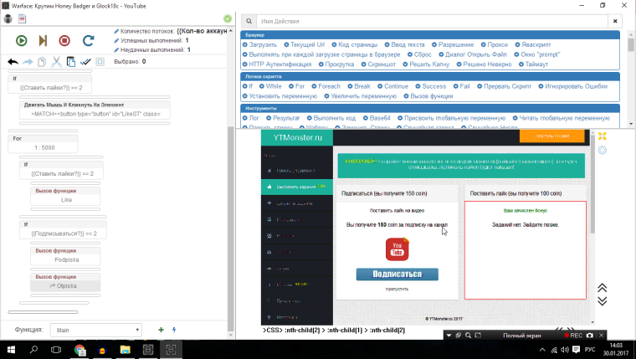Viewport: 636px width, 359px height.
Task: Open Выполнить задания in the site sidebar
Action: 297,187
